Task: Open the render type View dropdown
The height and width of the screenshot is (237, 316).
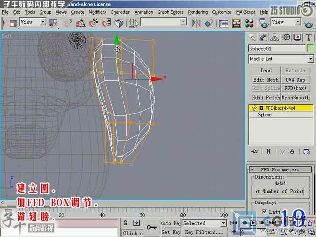Action: pos(286,22)
